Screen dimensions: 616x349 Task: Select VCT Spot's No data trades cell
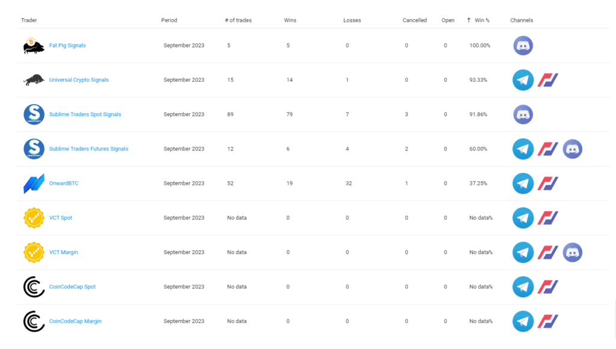(237, 218)
